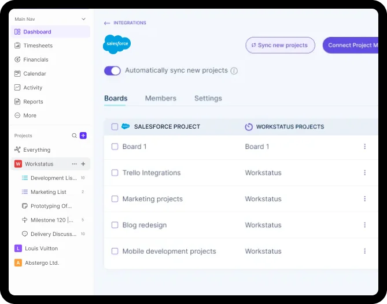387x304 pixels.
Task: Open Marketing projects row kebab menu
Action: coord(365,198)
